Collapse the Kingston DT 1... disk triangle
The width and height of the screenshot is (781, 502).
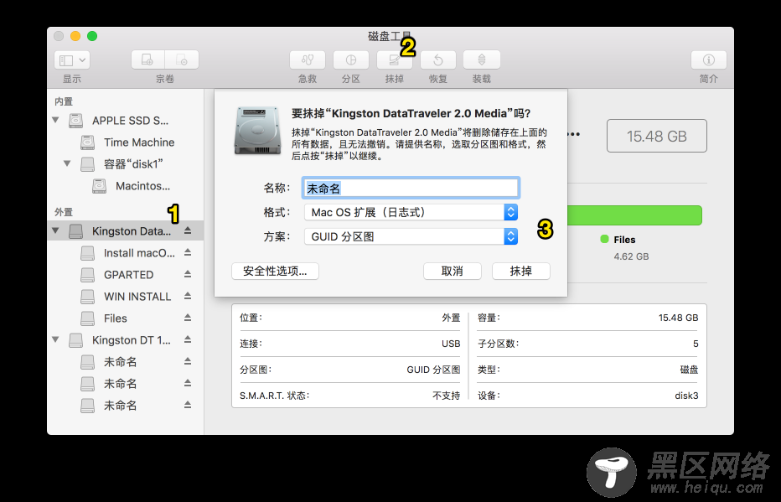(x=56, y=339)
